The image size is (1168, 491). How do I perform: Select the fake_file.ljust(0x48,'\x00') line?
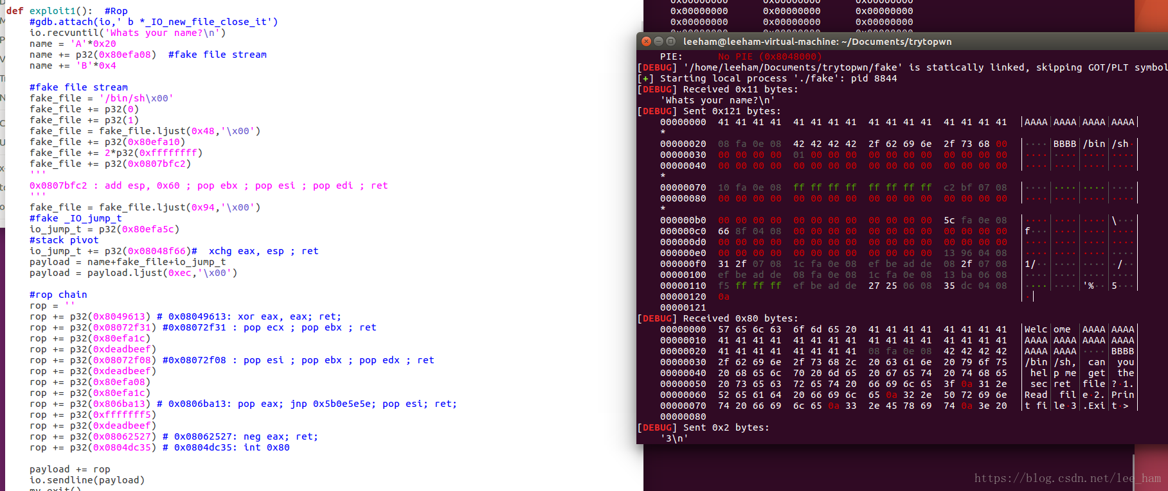coord(145,131)
